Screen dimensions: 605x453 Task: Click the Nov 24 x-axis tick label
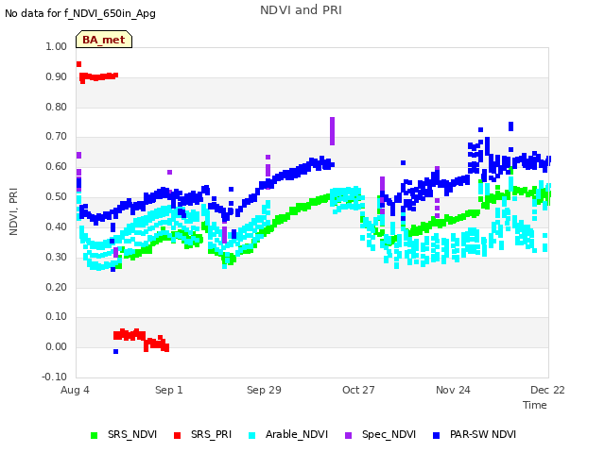[x=453, y=390]
